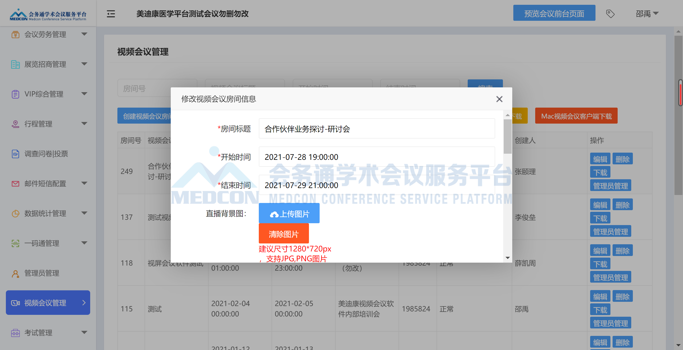Click 下载 for room 118
The height and width of the screenshot is (350, 683).
click(600, 264)
